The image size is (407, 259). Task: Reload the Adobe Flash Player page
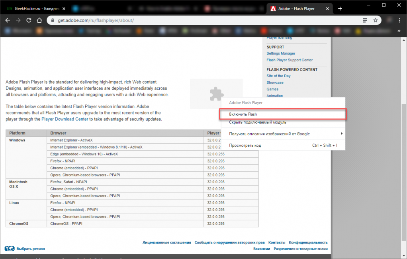tap(29, 20)
